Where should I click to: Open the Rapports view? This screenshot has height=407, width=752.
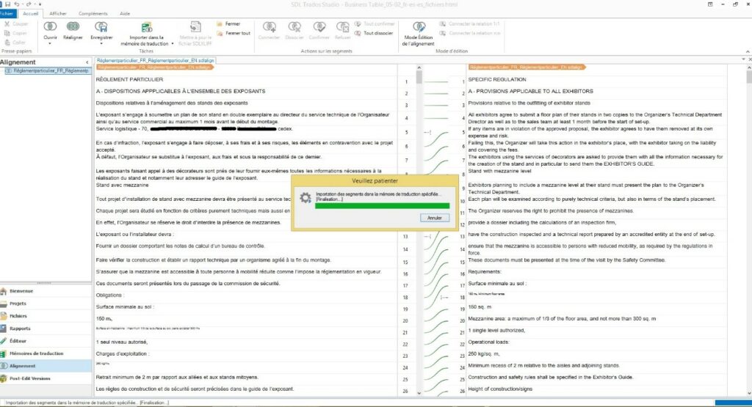point(46,329)
